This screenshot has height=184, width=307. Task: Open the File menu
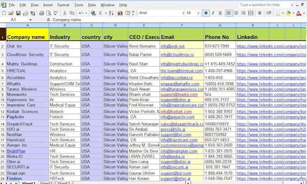pos(12,5)
